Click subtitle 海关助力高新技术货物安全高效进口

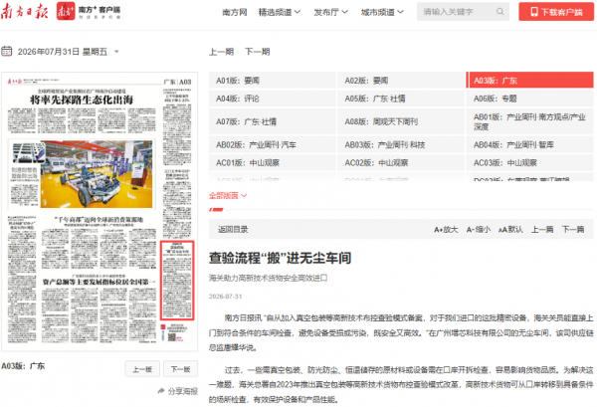click(x=268, y=278)
